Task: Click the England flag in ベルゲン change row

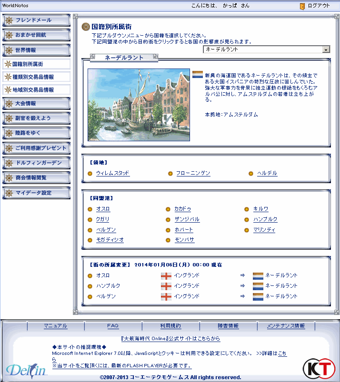Action: coord(166,297)
